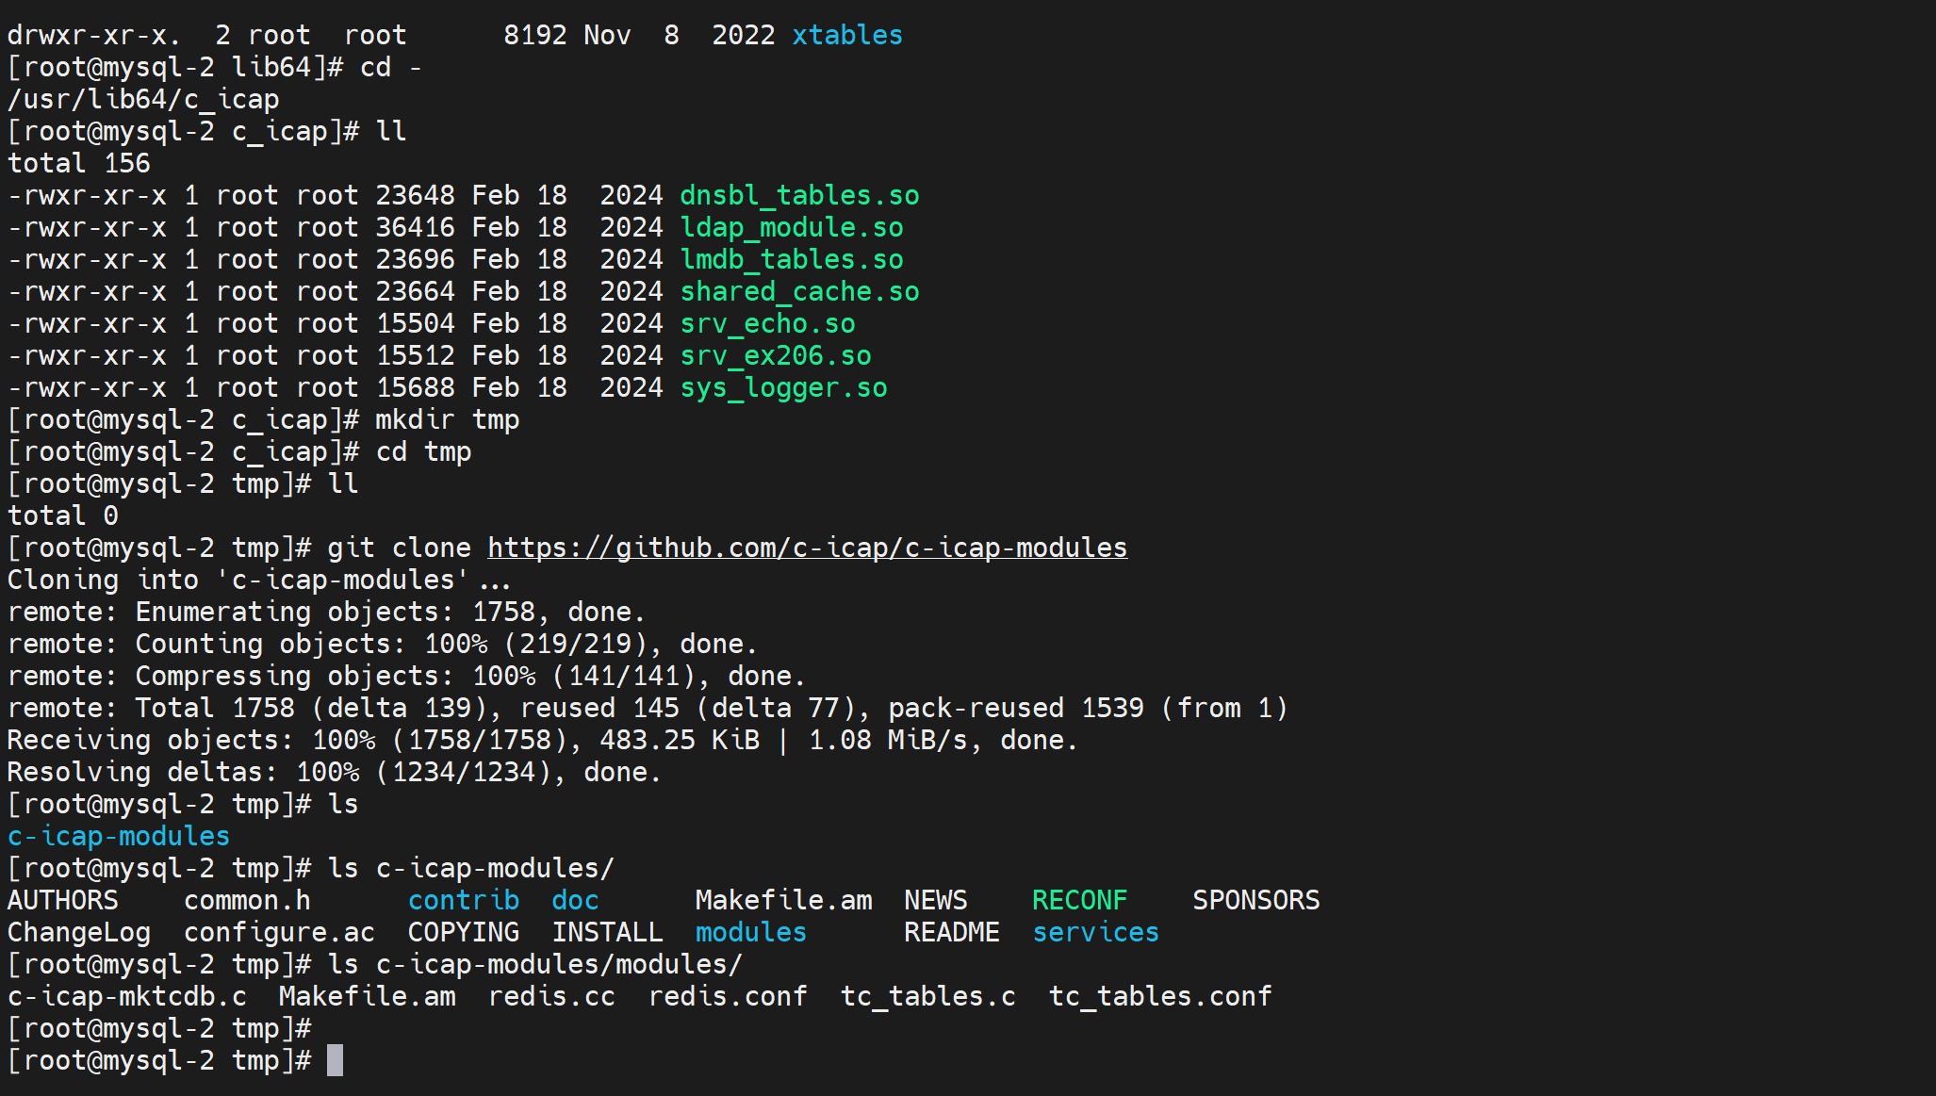The height and width of the screenshot is (1096, 1936).
Task: Click the xtables directory name
Action: 846,35
